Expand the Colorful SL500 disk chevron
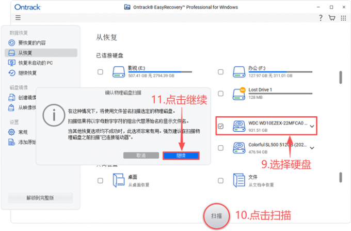 [x=312, y=148]
